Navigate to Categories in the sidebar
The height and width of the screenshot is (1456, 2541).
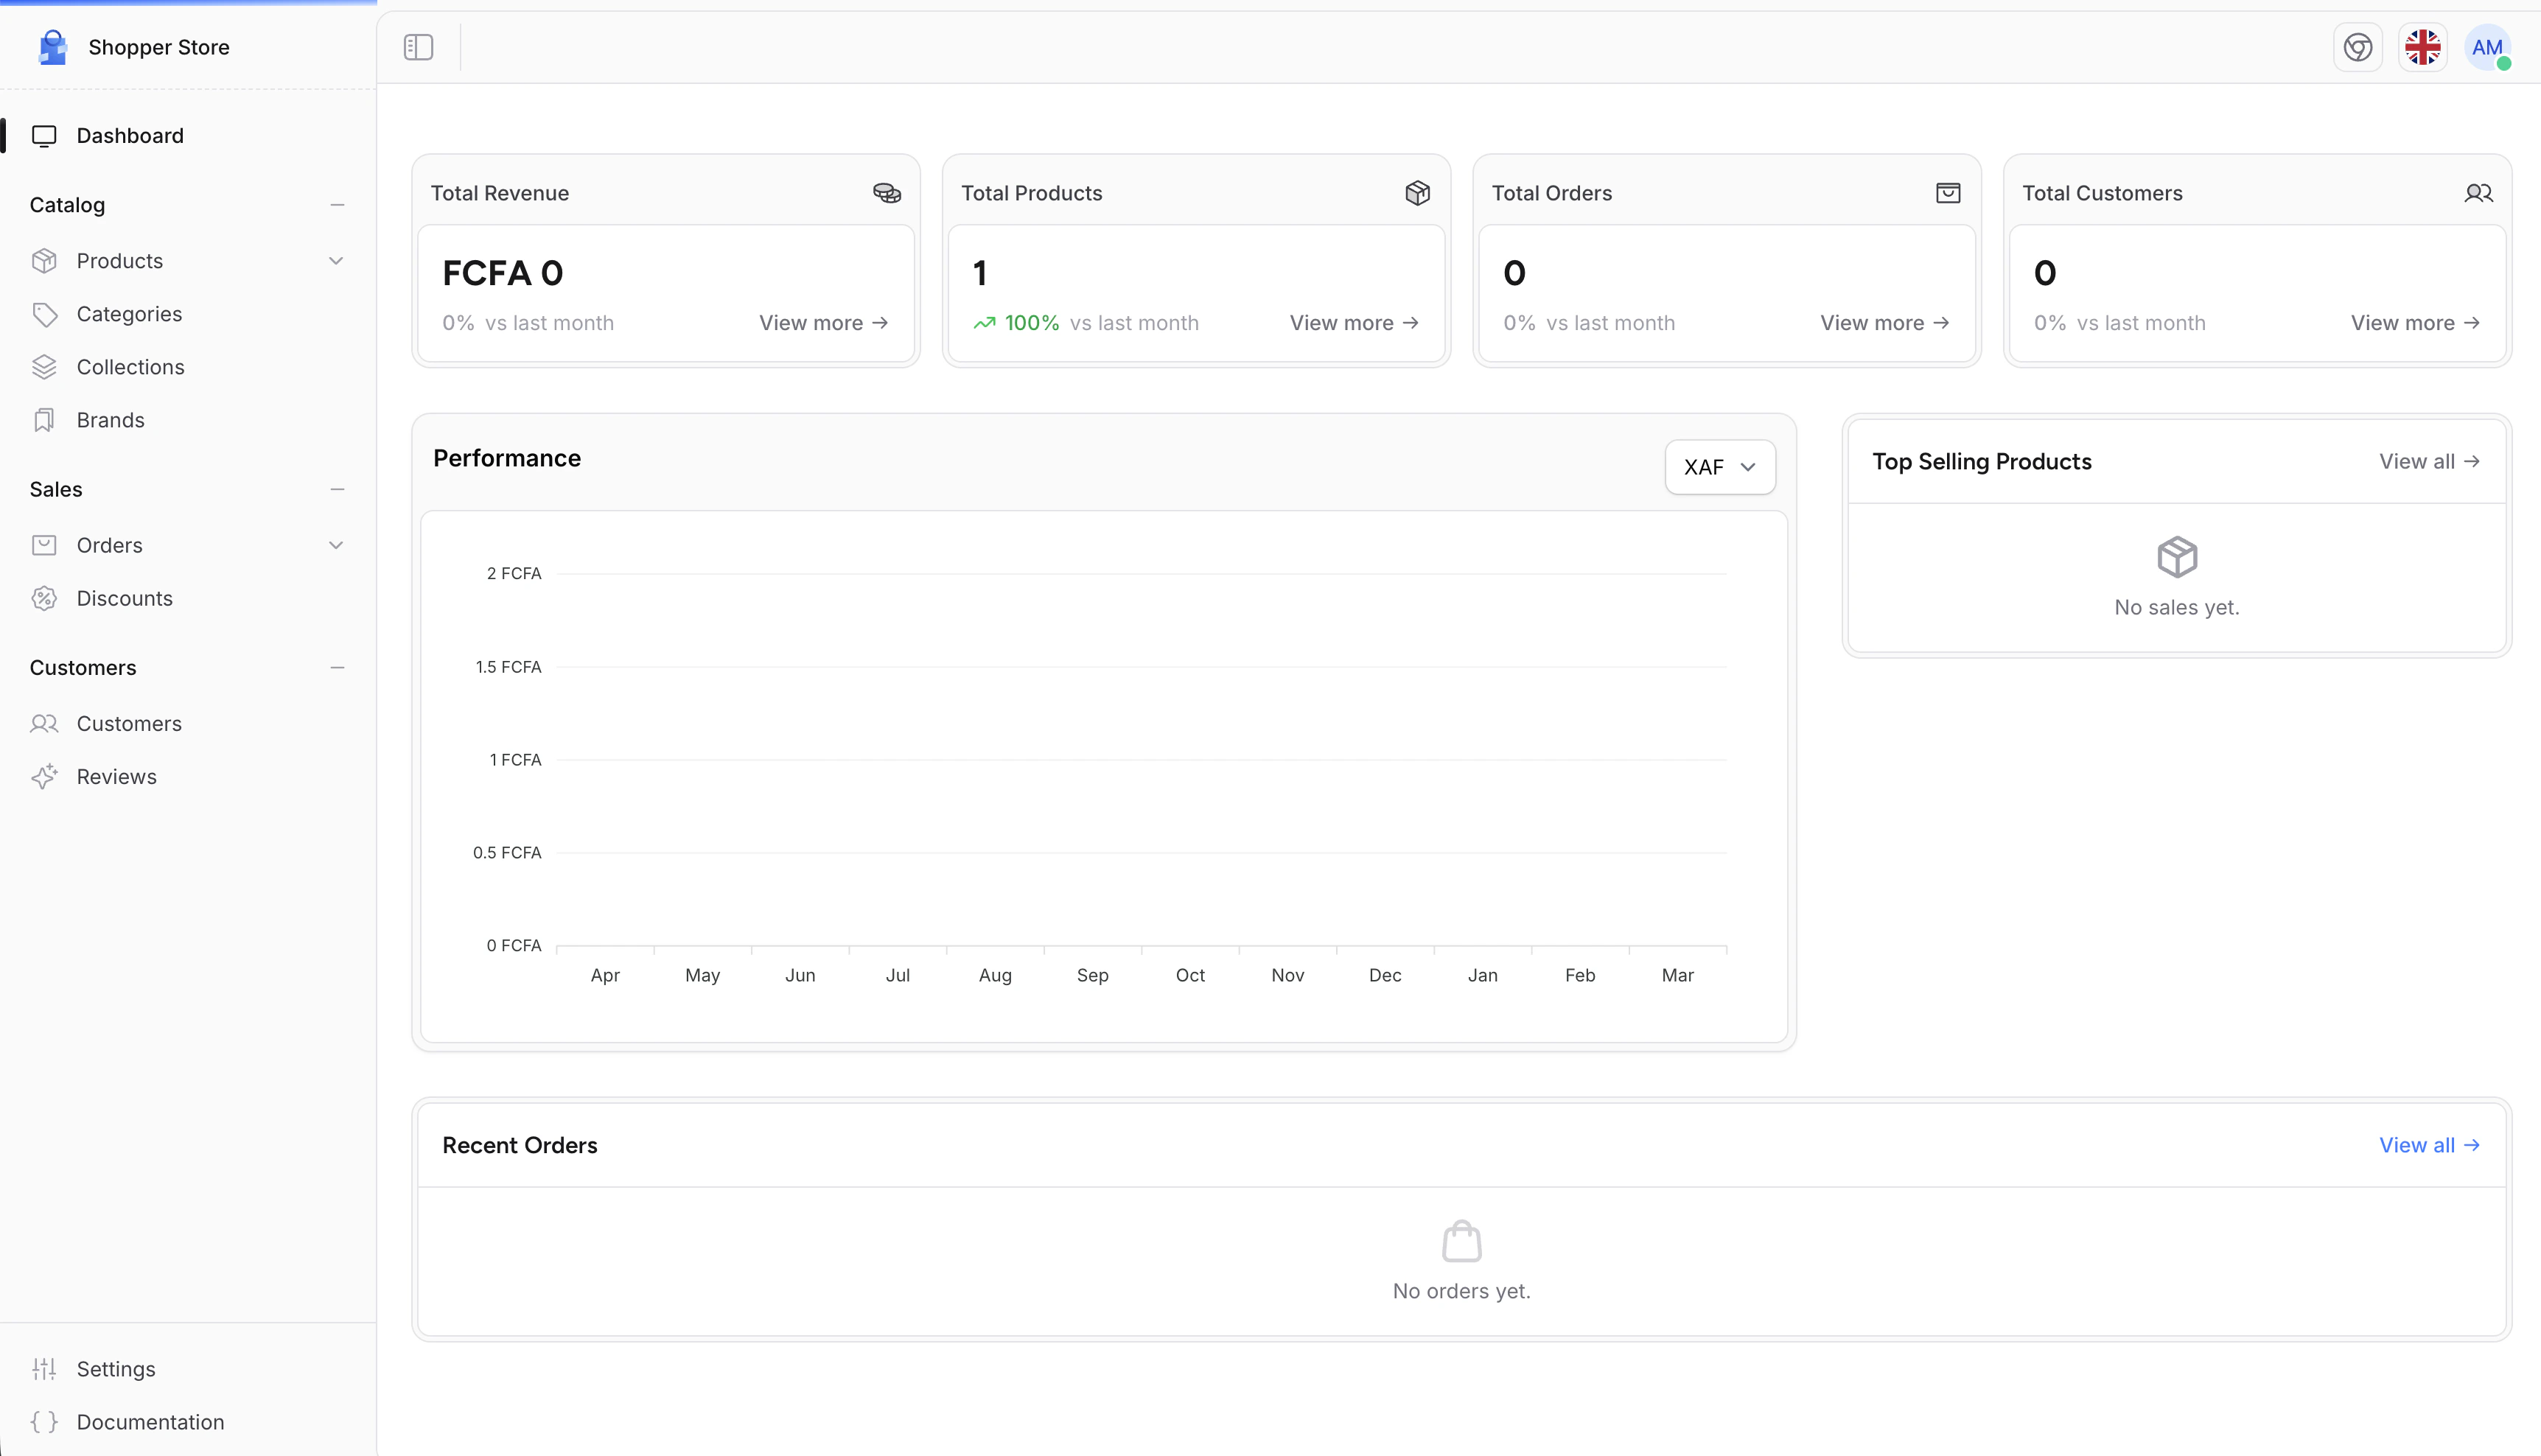(130, 313)
